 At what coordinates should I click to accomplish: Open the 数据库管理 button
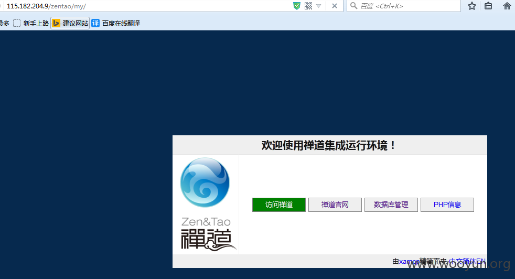[x=391, y=205]
